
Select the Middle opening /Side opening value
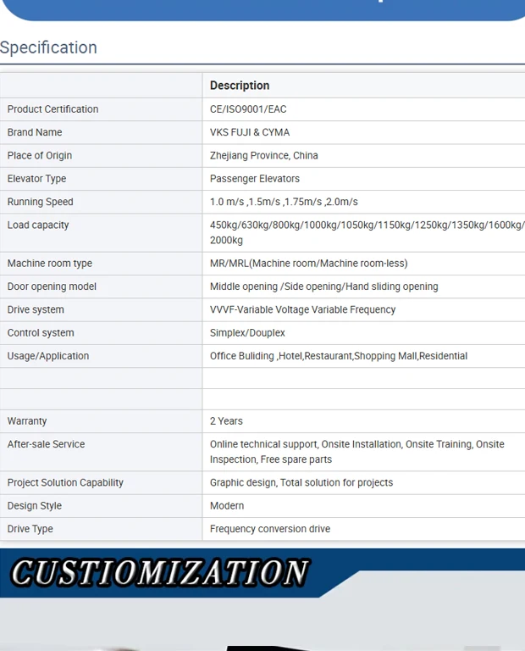tap(323, 287)
